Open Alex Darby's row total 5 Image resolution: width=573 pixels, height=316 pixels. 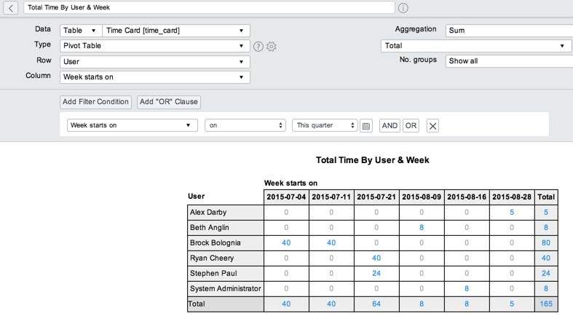coord(546,213)
